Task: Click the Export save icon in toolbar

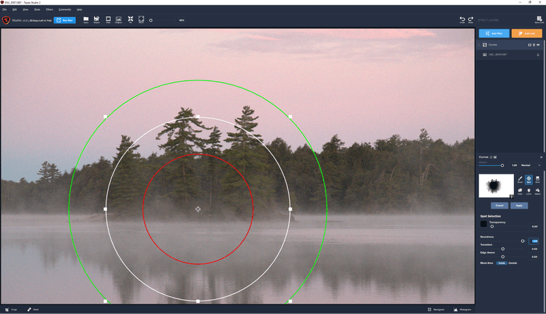Action: pyautogui.click(x=97, y=20)
